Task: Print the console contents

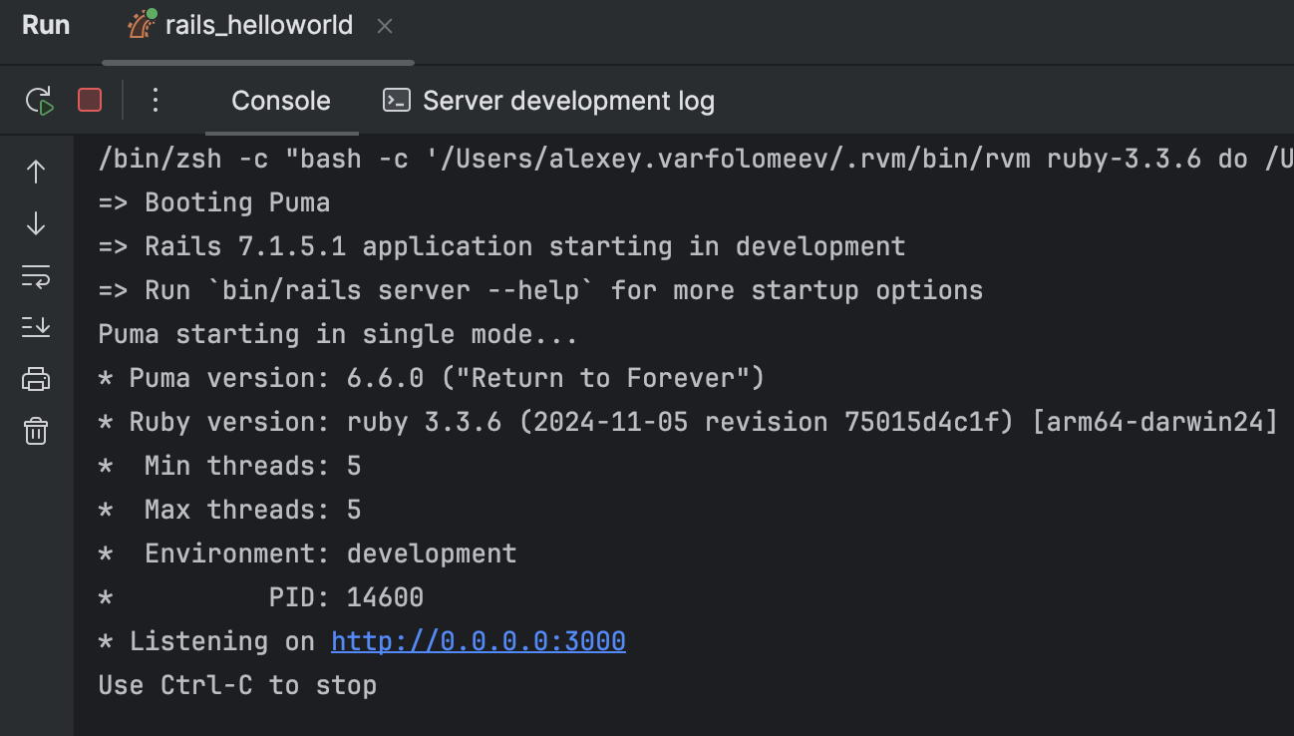Action: (36, 379)
